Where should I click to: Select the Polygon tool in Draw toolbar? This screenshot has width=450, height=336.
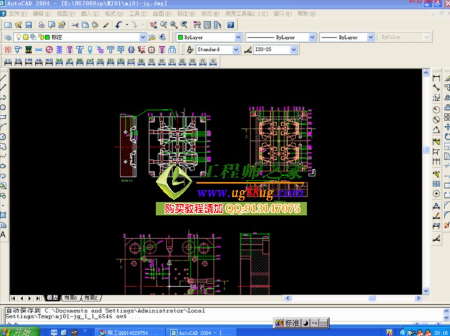(x=3, y=107)
